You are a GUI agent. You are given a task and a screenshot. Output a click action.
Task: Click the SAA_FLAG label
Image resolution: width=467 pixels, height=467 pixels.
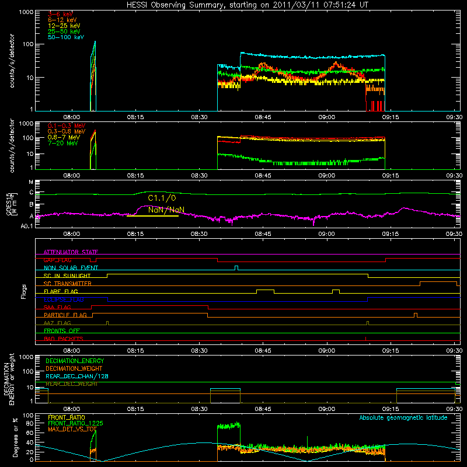57,307
